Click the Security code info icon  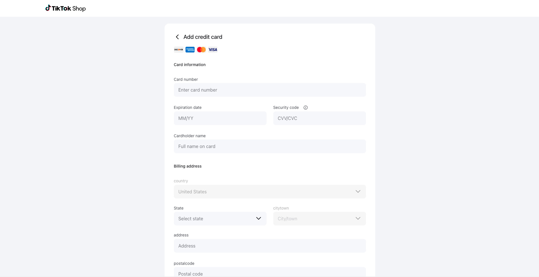pyautogui.click(x=305, y=107)
